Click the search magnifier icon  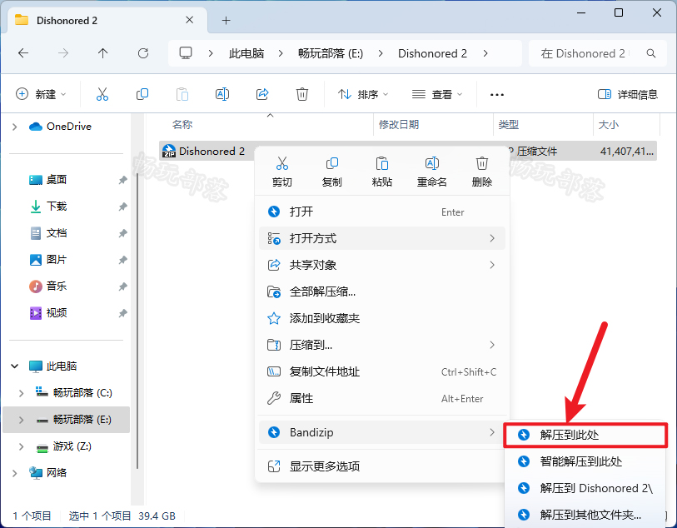click(x=651, y=53)
